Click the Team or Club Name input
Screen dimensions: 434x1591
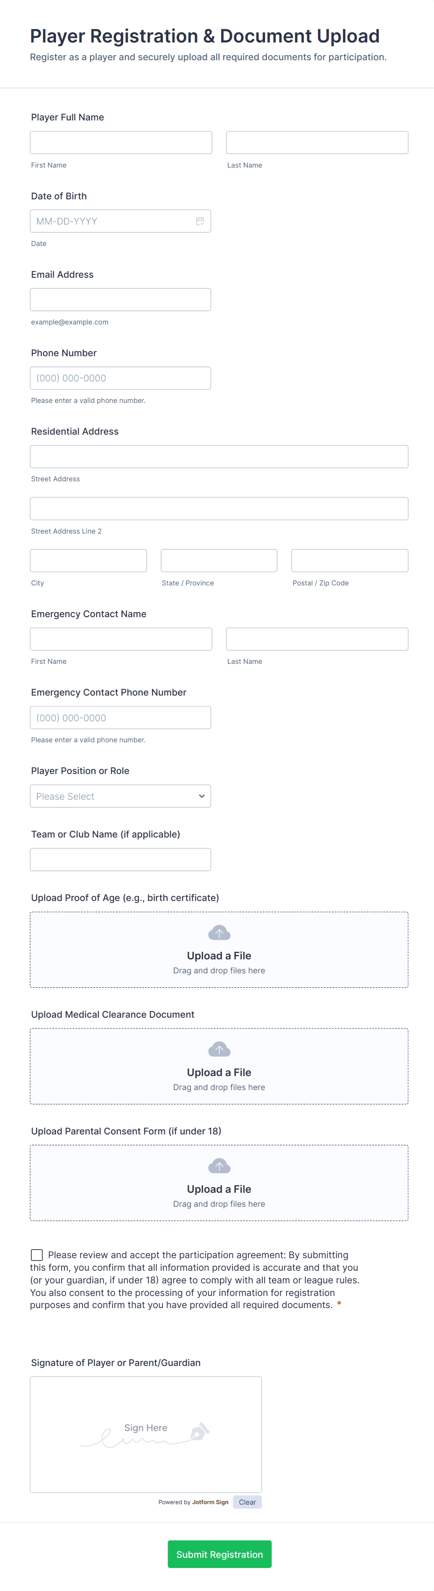click(x=120, y=859)
